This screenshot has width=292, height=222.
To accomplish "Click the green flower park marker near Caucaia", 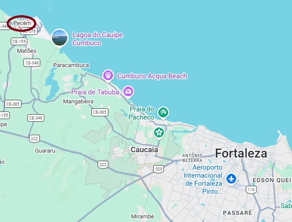I will coord(159,133).
